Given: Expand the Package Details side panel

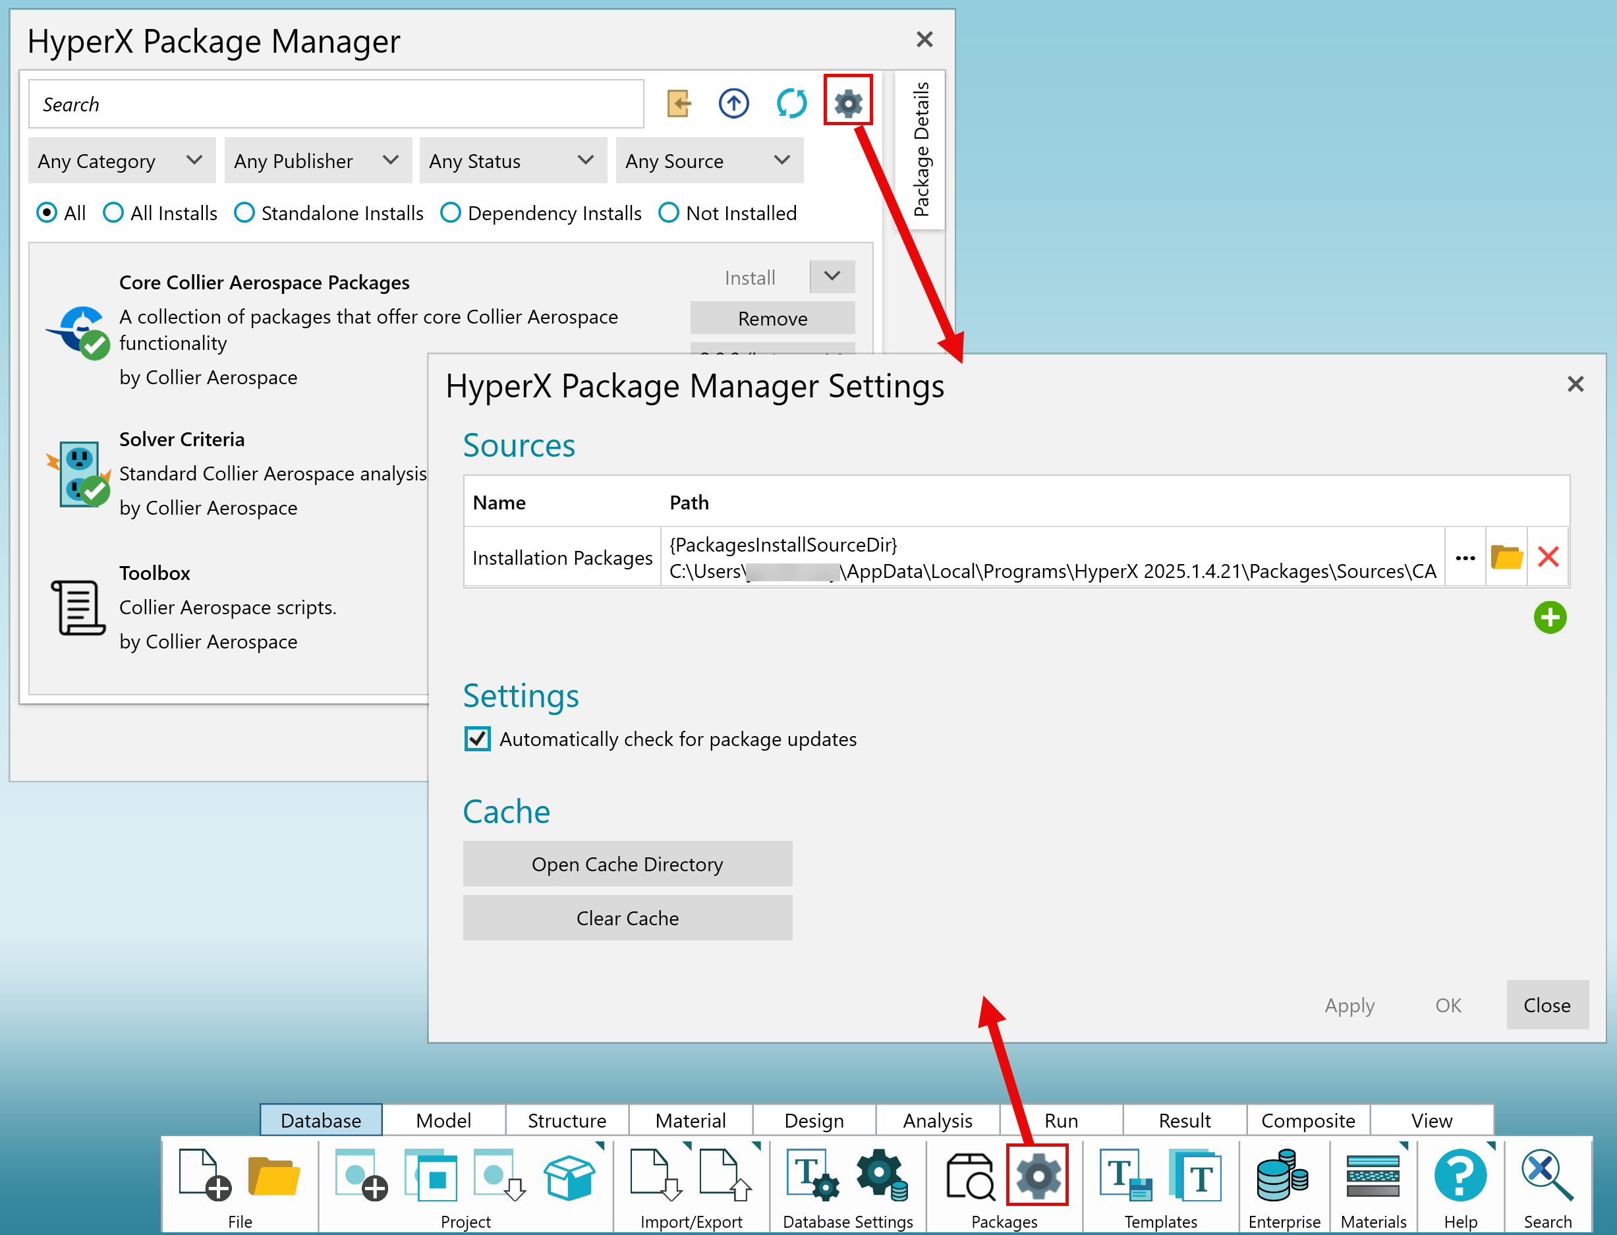Looking at the screenshot, I should (921, 150).
